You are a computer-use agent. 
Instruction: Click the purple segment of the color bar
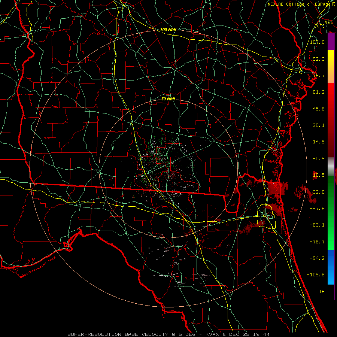[331, 42]
